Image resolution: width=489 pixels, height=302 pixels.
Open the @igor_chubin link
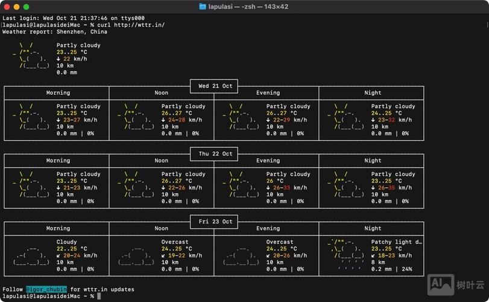[46, 289]
